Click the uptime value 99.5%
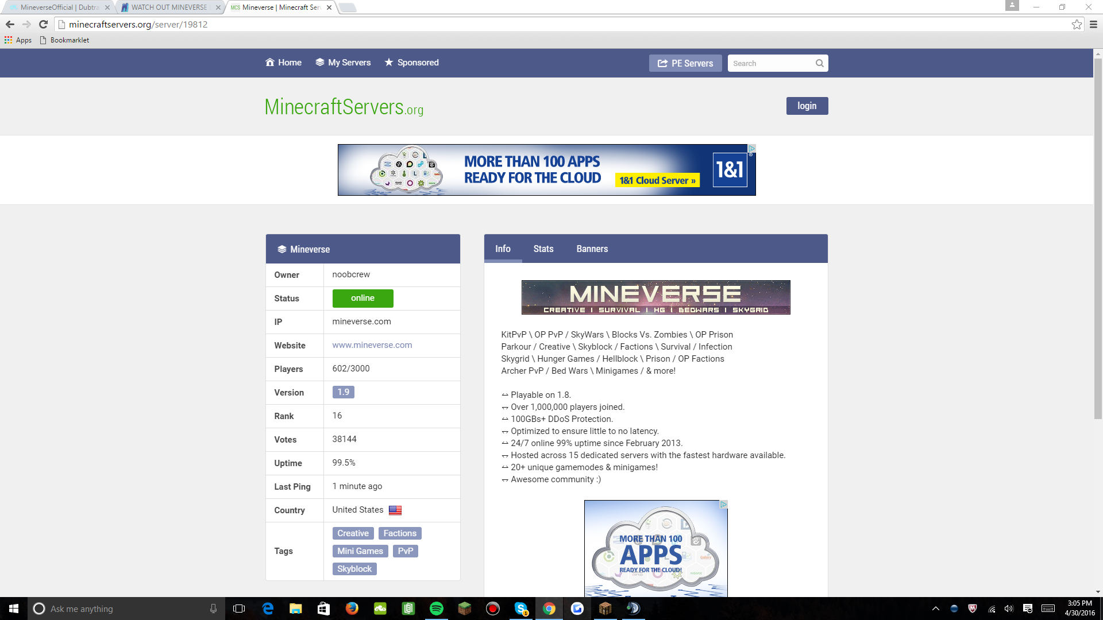Image resolution: width=1103 pixels, height=620 pixels. tap(344, 463)
